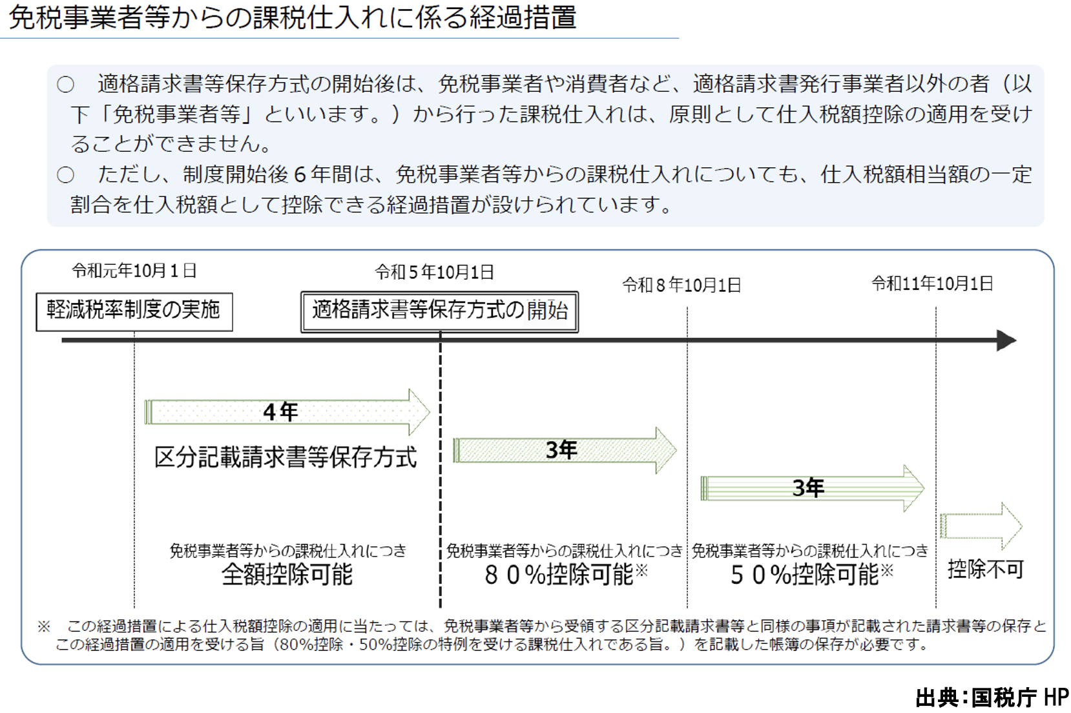1071x713 pixels.
Task: Click the small caption above 80%控除可能
Action: tap(564, 550)
